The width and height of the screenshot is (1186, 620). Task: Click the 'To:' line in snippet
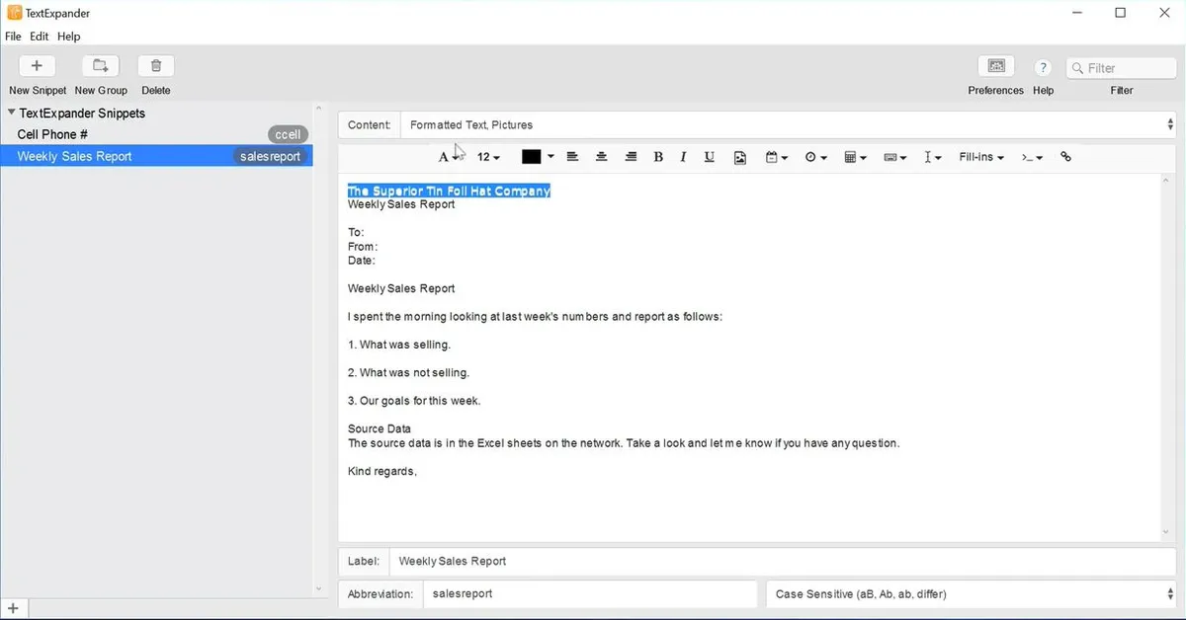356,233
